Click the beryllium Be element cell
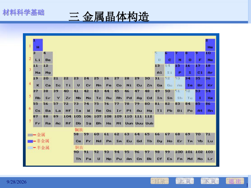251x188 pixels. pos(48,58)
